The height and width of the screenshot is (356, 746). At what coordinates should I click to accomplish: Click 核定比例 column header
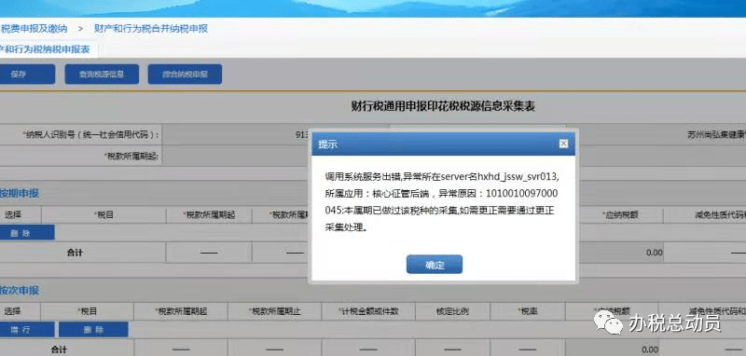pyautogui.click(x=452, y=311)
